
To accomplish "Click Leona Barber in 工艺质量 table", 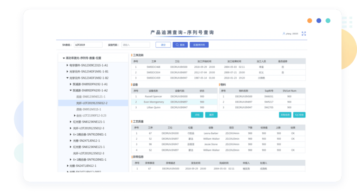I will point(211,133).
